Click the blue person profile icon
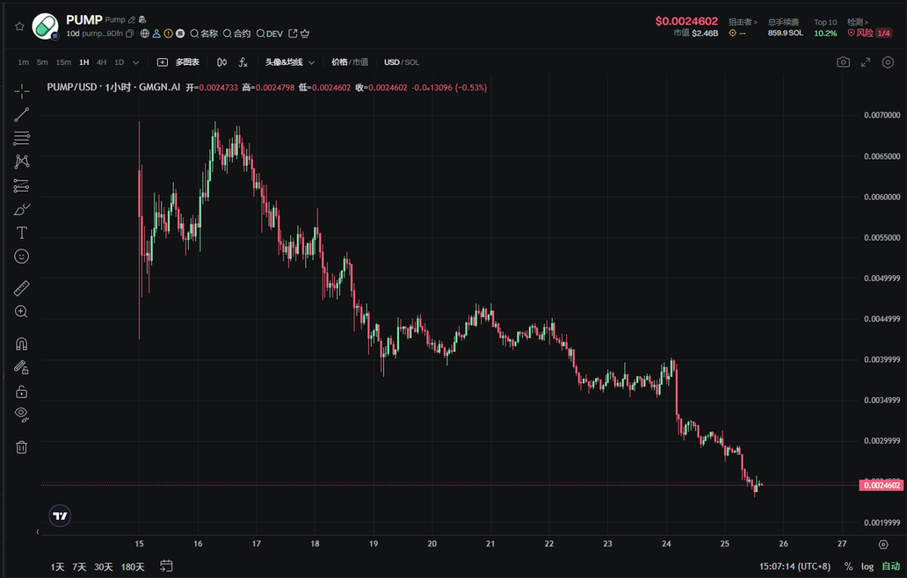The image size is (907, 578). pyautogui.click(x=156, y=33)
